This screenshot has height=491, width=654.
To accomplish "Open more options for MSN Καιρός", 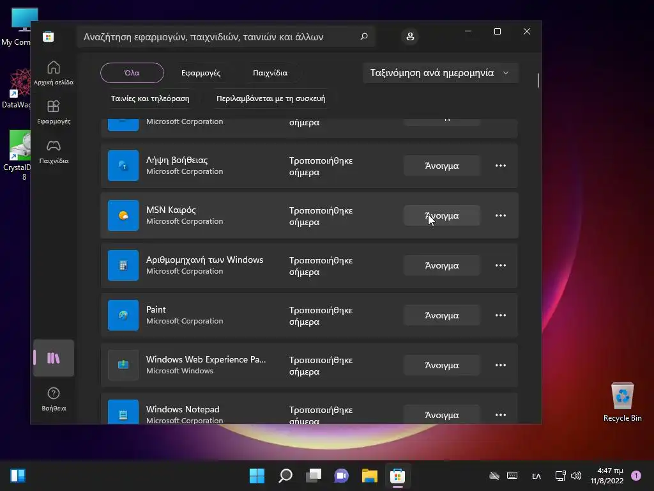I will tap(501, 215).
